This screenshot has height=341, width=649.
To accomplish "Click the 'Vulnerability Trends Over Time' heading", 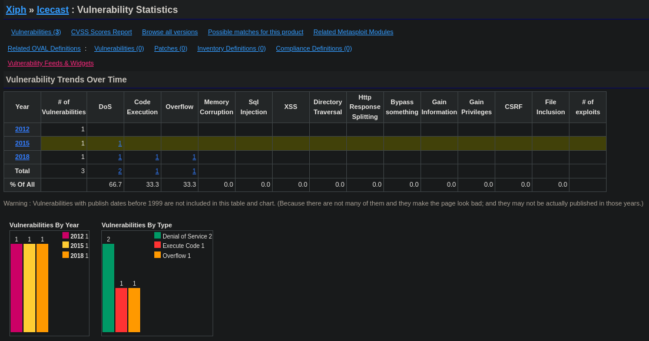I will tap(66, 80).
